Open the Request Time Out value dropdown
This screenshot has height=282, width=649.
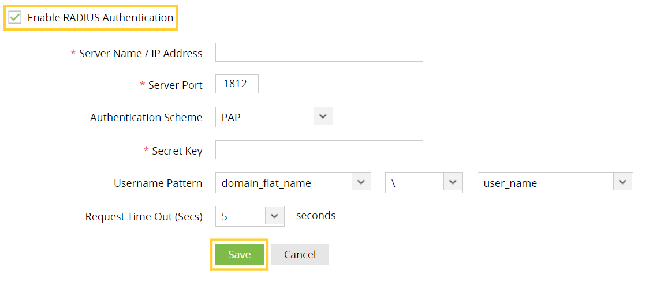click(249, 216)
